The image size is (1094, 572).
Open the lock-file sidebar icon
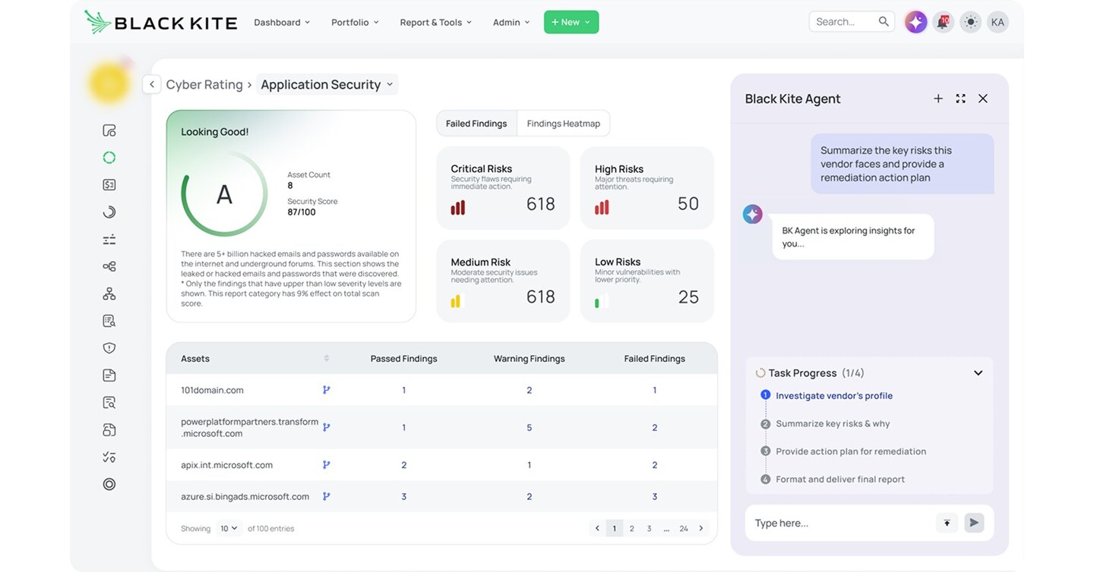(x=109, y=430)
